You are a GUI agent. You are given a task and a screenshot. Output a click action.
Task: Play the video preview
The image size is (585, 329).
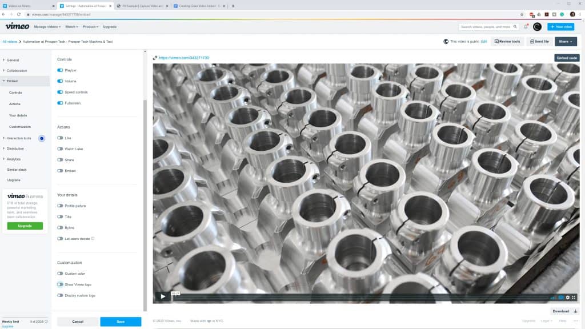[163, 296]
